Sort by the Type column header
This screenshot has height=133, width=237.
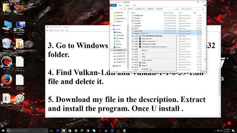point(180,13)
